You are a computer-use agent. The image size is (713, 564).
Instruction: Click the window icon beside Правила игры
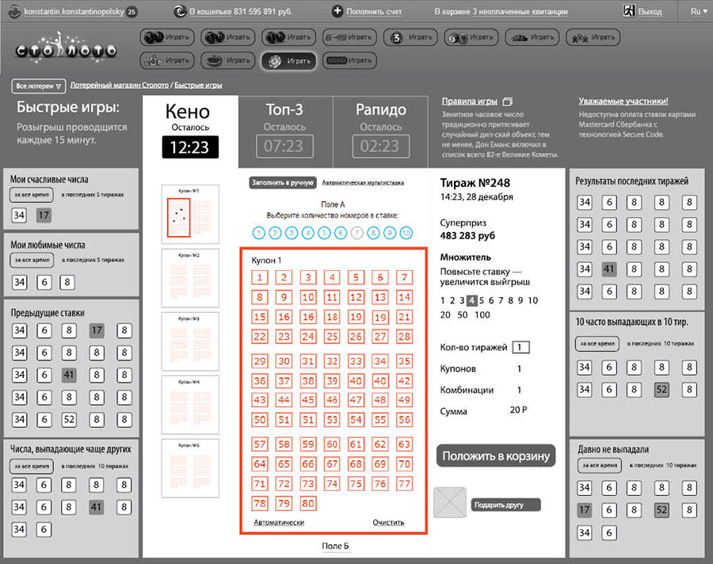[x=509, y=102]
